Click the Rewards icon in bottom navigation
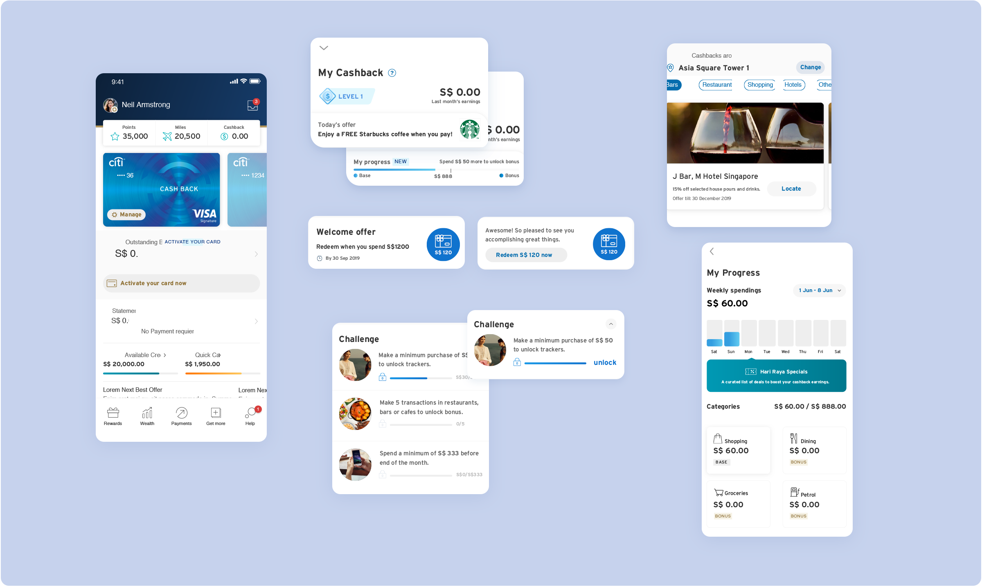Viewport: 982px width, 587px height. pyautogui.click(x=113, y=413)
